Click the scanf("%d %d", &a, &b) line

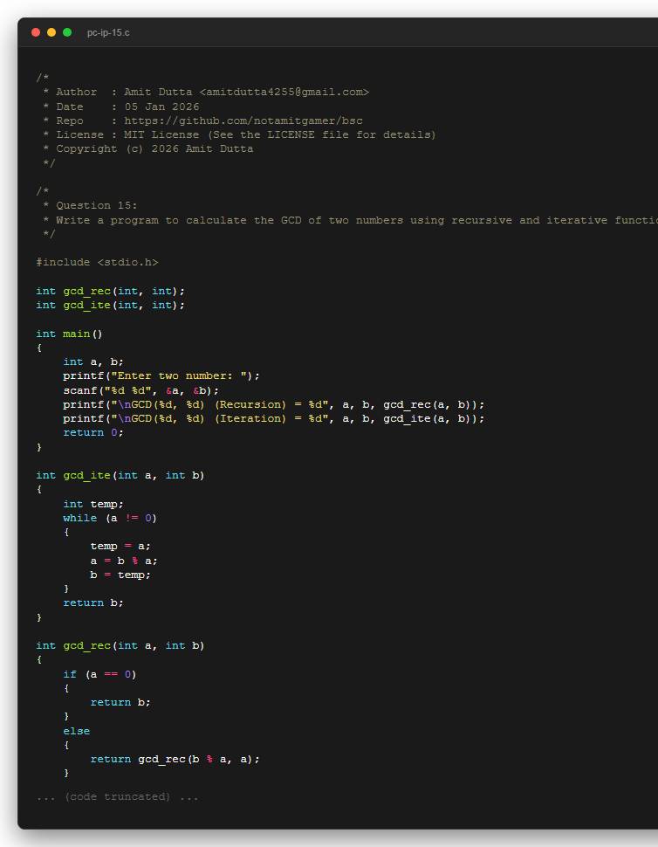pos(141,390)
